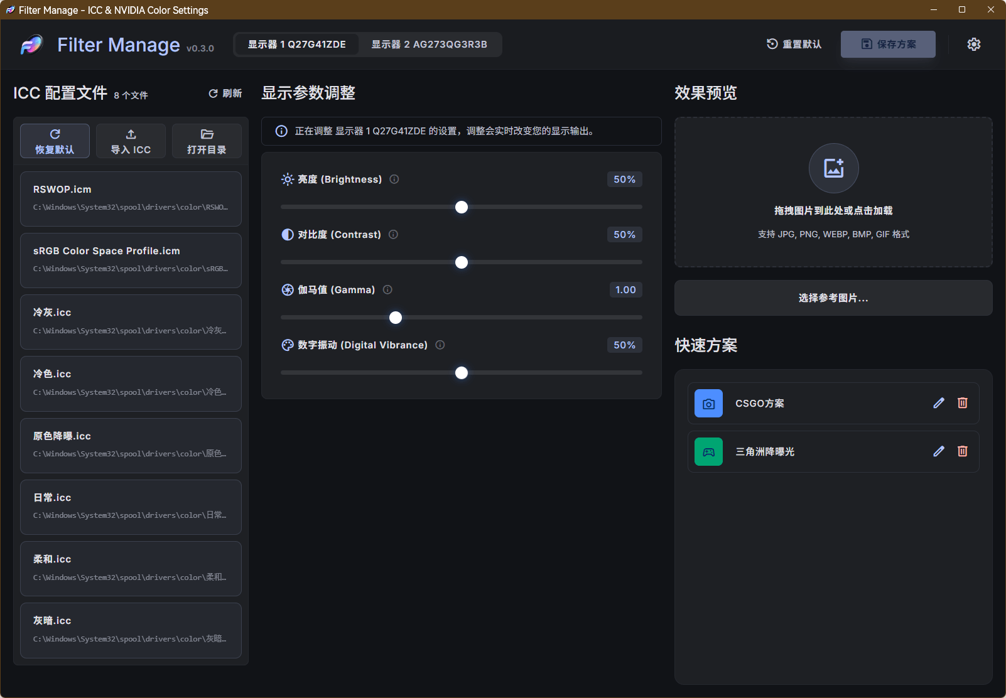
Task: Switch to 显示器 2 AG273QG3R3B tab
Action: click(430, 45)
